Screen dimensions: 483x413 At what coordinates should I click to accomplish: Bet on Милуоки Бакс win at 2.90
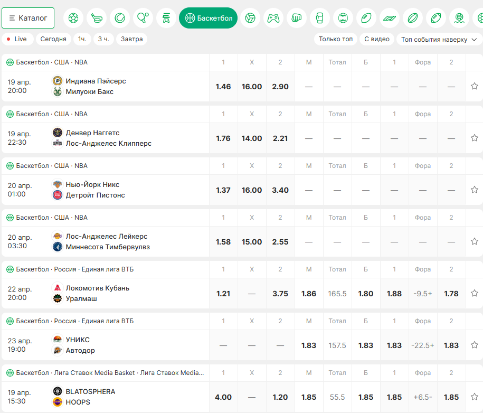click(280, 87)
